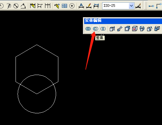162x125 pixels.
Task: Click the Quick Dimension tool
Action: (x=33, y=6)
